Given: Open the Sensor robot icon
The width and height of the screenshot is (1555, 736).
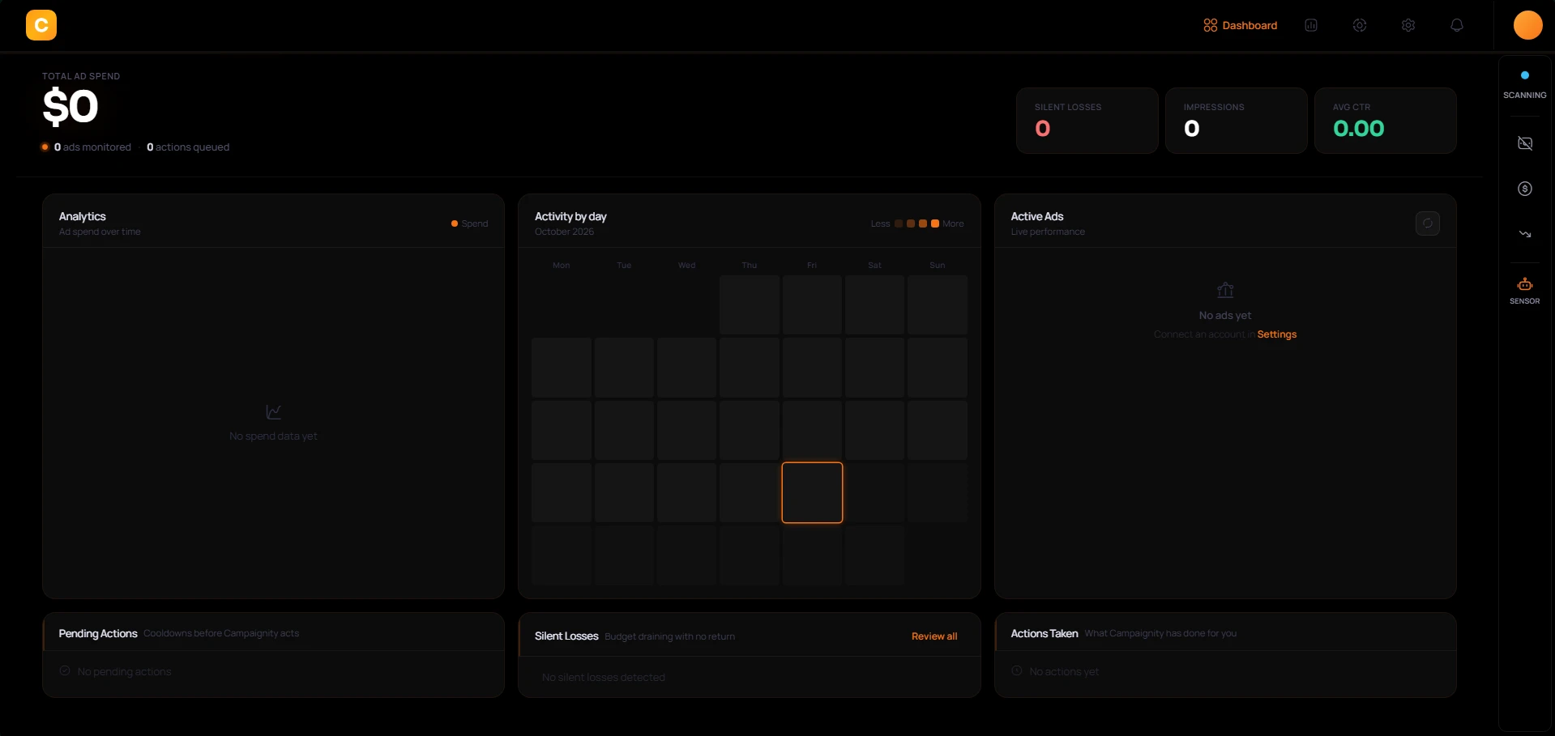Looking at the screenshot, I should click(x=1525, y=284).
